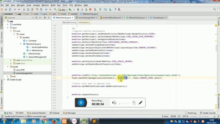The height and width of the screenshot is (124, 220).
Task: Expand Gradle Scripts node
Action: pyautogui.click(x=4, y=80)
